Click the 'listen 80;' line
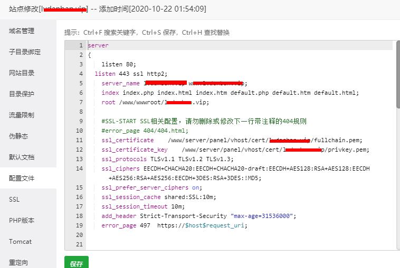Image resolution: width=400 pixels, height=268 pixels. click(119, 64)
